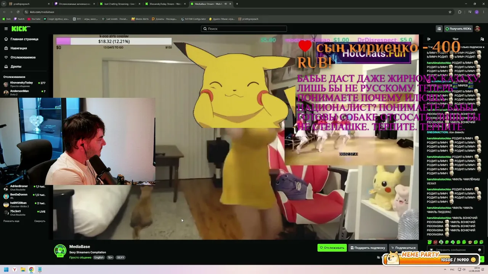Open Meme Alerts bookmark
This screenshot has width=488, height=274.
(140, 19)
